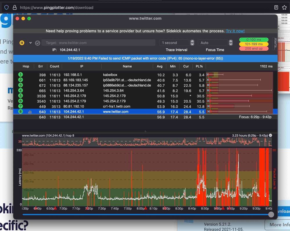Screen dimensions: 290x231
Task: Click the graph icon on hop 8 row
Action: click(x=30, y=112)
